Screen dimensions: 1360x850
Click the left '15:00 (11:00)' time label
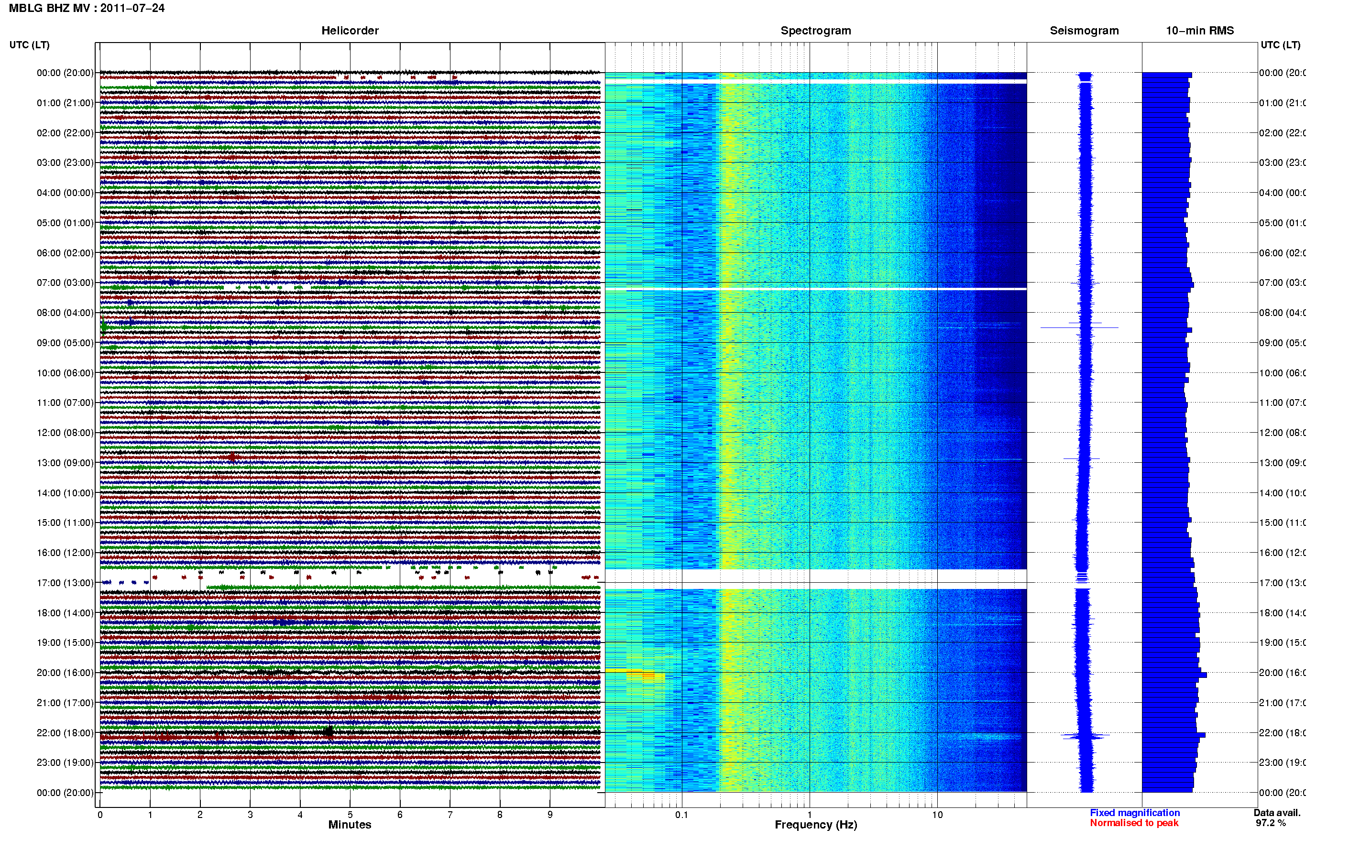pyautogui.click(x=65, y=522)
